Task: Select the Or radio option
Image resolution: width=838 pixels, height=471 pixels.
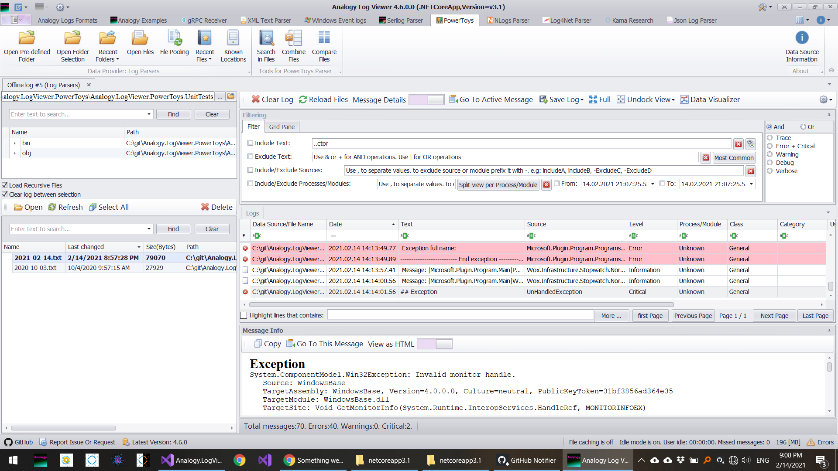Action: 803,127
